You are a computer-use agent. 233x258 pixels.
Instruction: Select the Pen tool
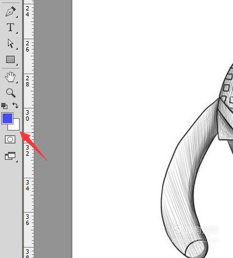[x=10, y=11]
